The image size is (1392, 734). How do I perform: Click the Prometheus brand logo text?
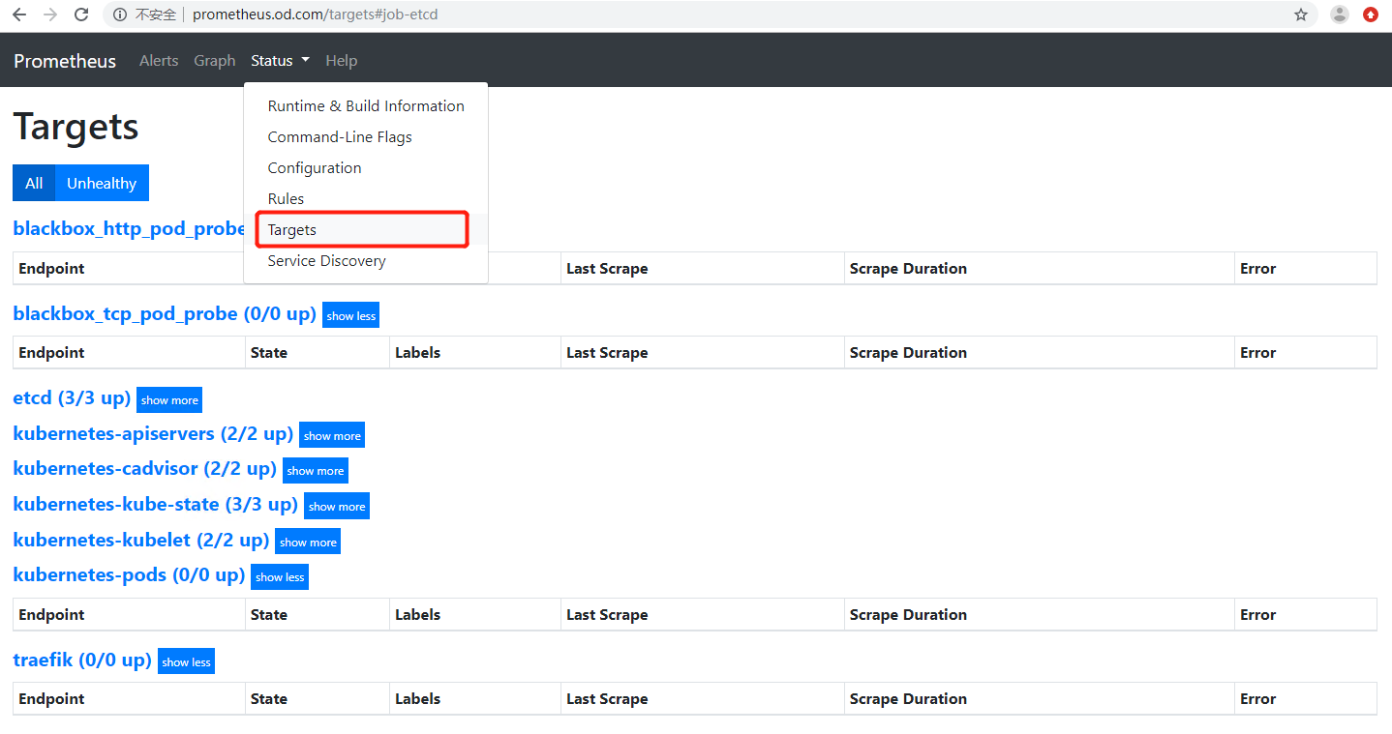pyautogui.click(x=65, y=61)
